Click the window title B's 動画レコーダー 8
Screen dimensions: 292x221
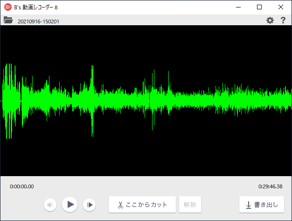click(x=36, y=7)
